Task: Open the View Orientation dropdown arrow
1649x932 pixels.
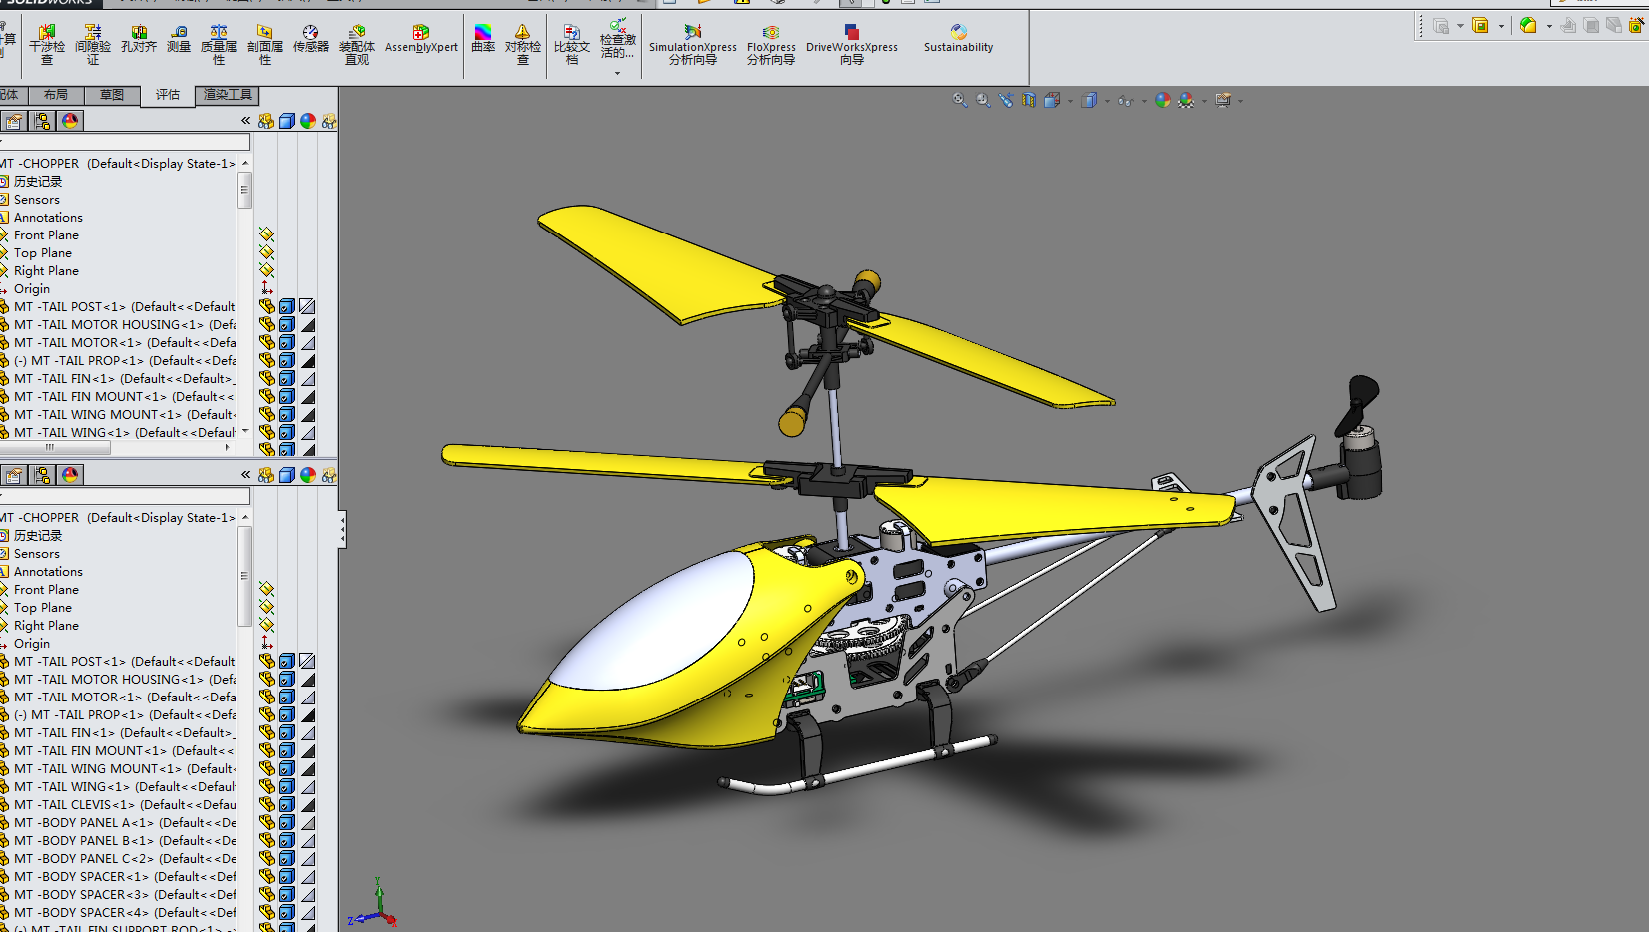Action: pyautogui.click(x=1070, y=101)
